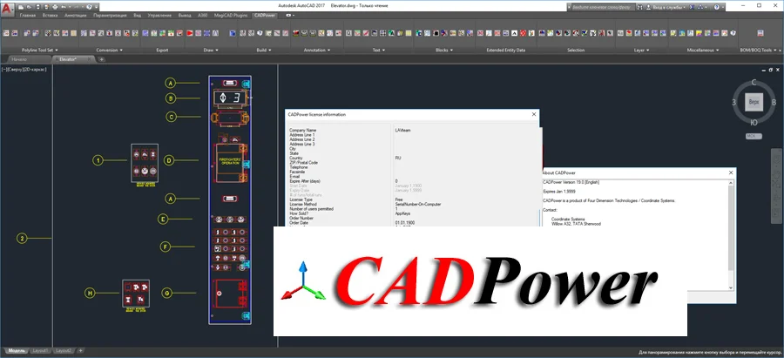Click "Expires Jan 1,9999" text in About window
Image resolution: width=784 pixels, height=358 pixels.
(558, 192)
